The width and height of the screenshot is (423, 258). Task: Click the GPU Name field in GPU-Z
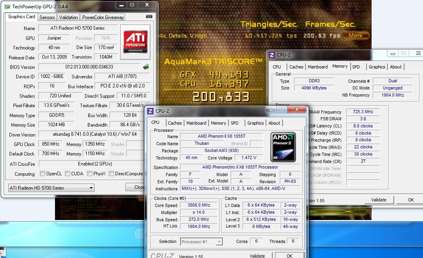pyautogui.click(x=78, y=28)
